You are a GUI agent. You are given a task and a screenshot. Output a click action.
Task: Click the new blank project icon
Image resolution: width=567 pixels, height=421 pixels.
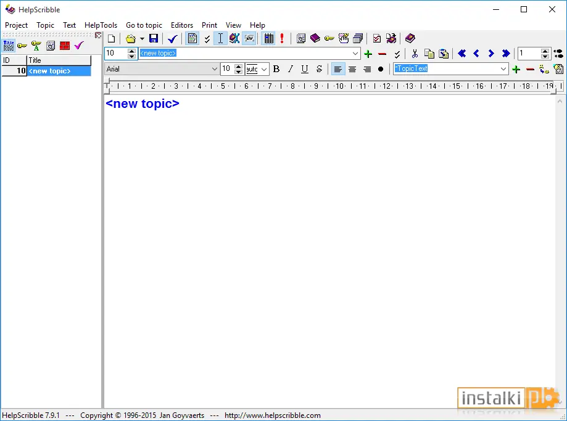click(x=112, y=38)
